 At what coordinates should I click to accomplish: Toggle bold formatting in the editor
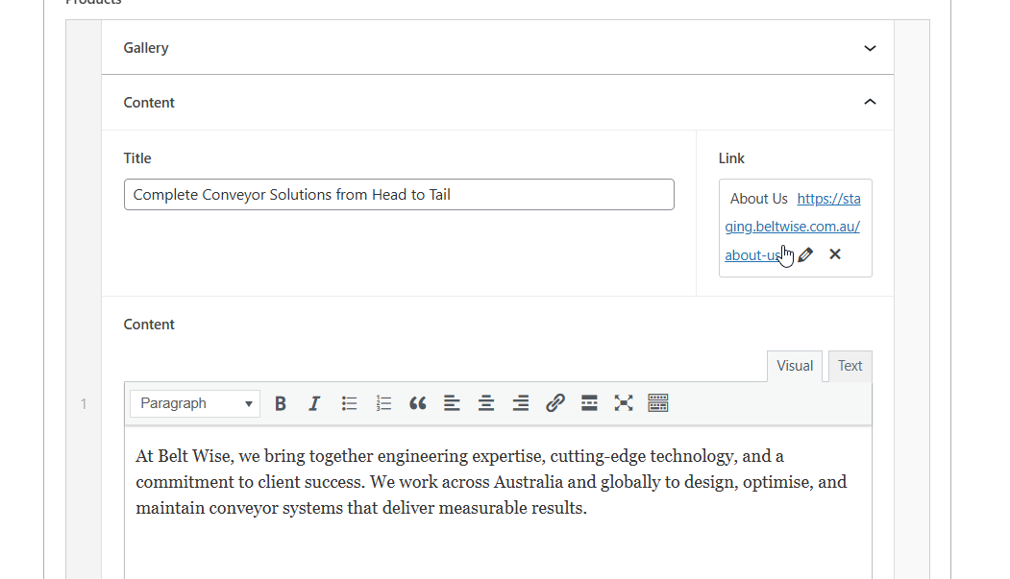[281, 403]
